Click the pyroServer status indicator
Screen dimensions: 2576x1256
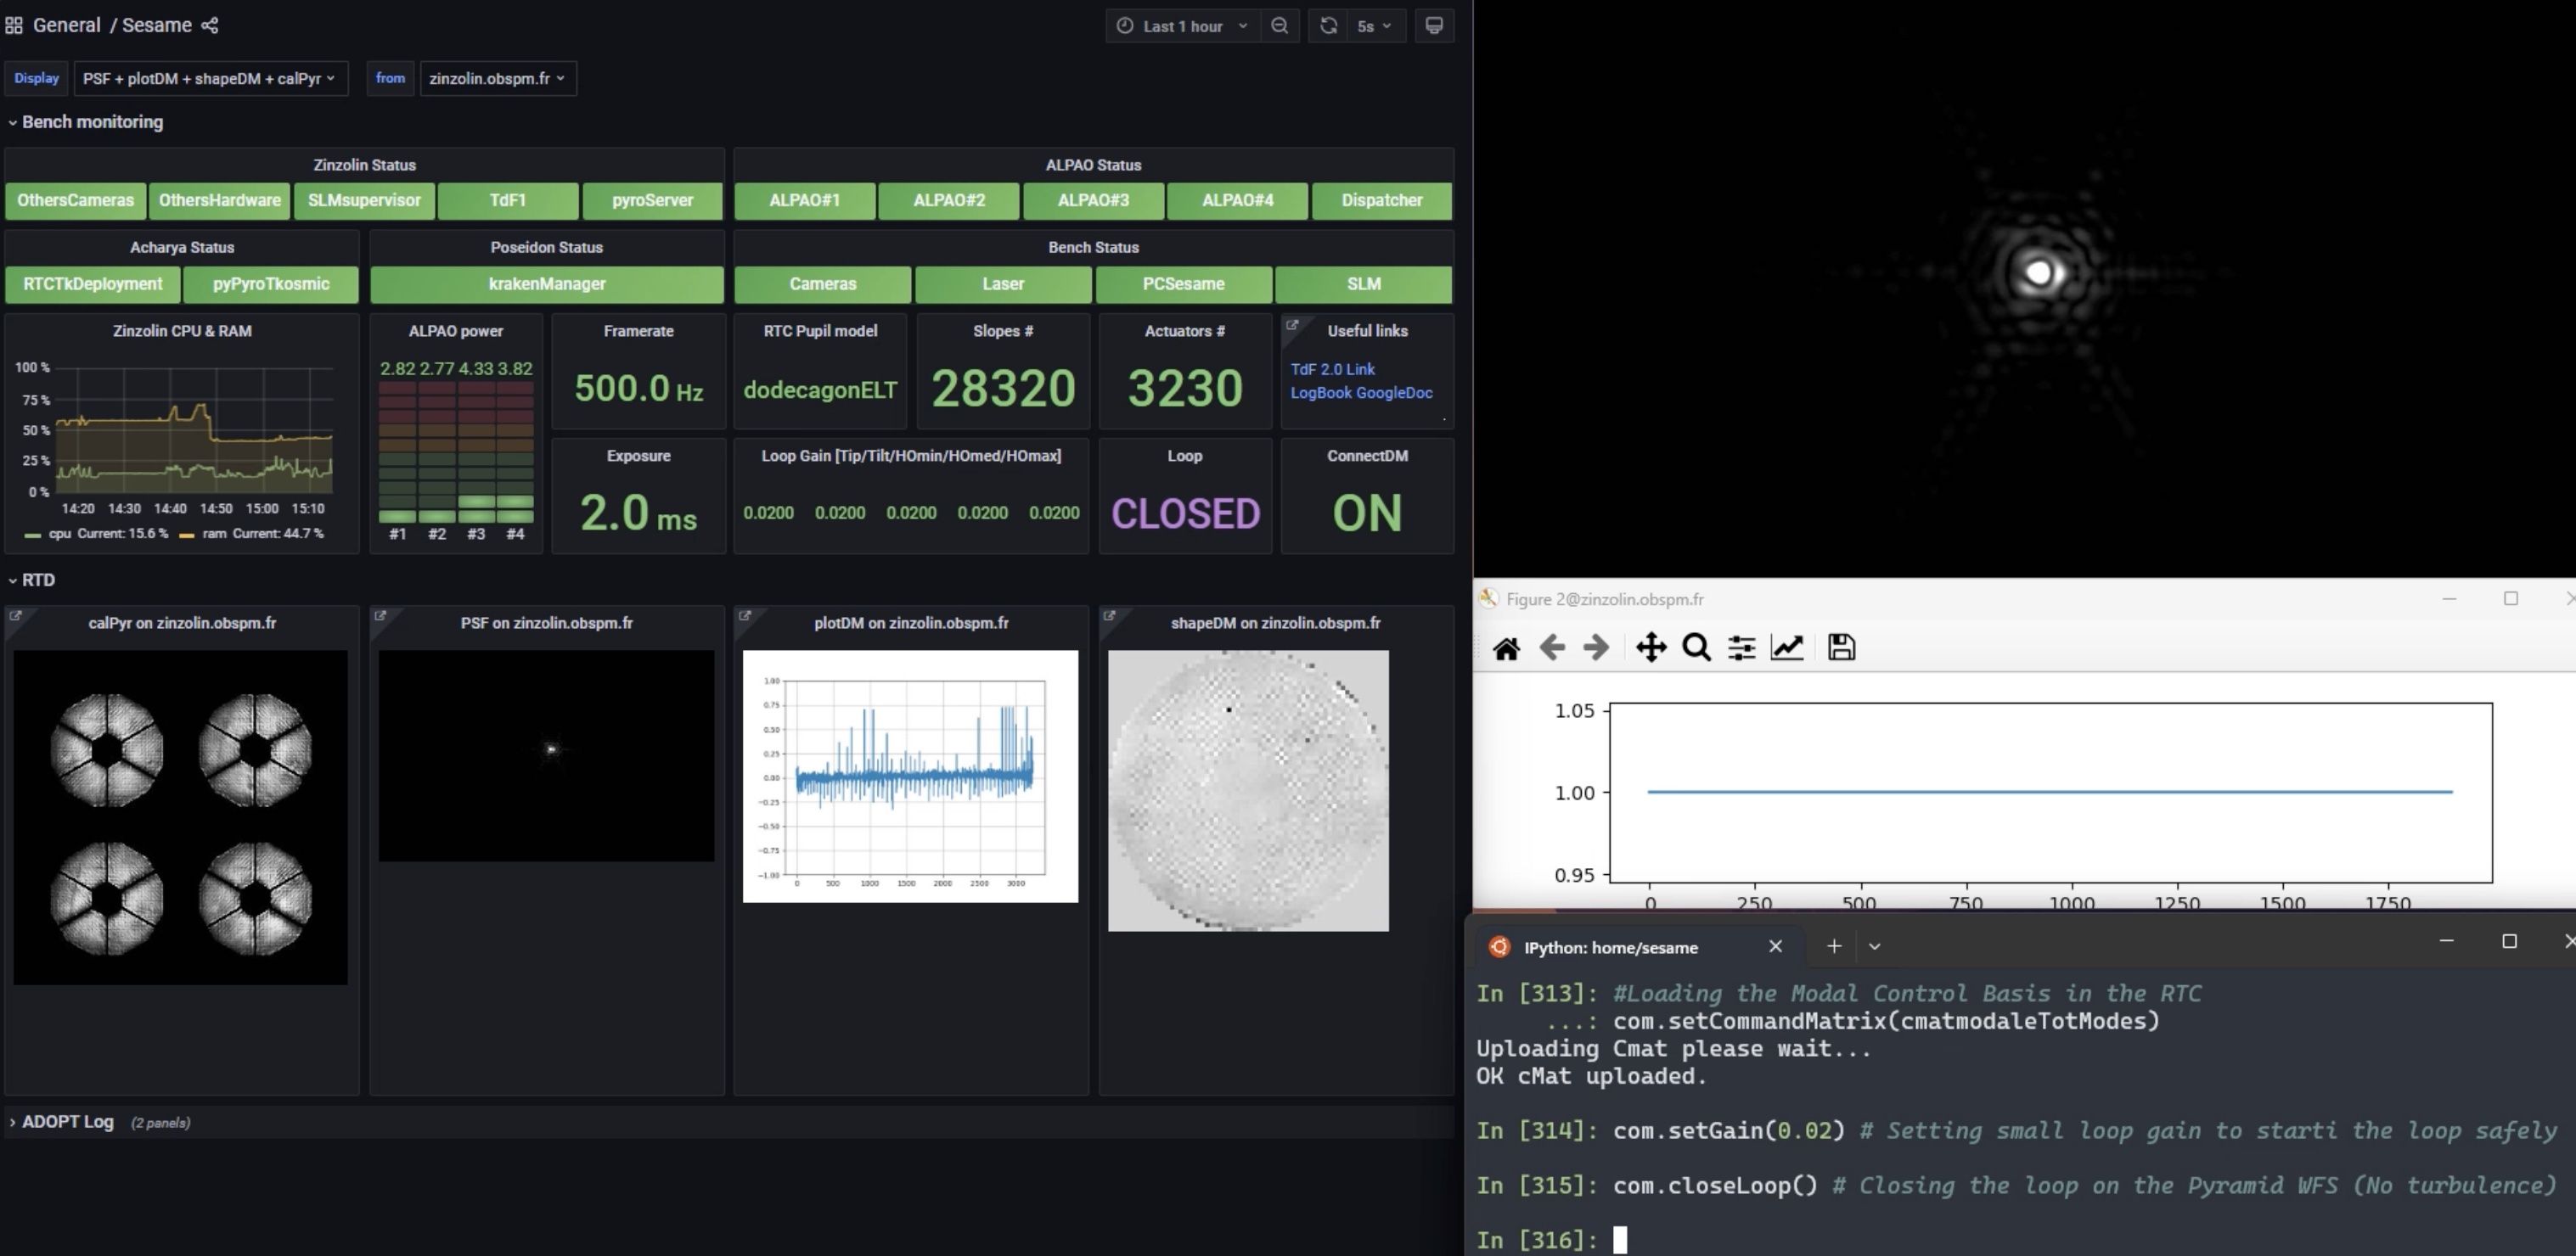652,199
